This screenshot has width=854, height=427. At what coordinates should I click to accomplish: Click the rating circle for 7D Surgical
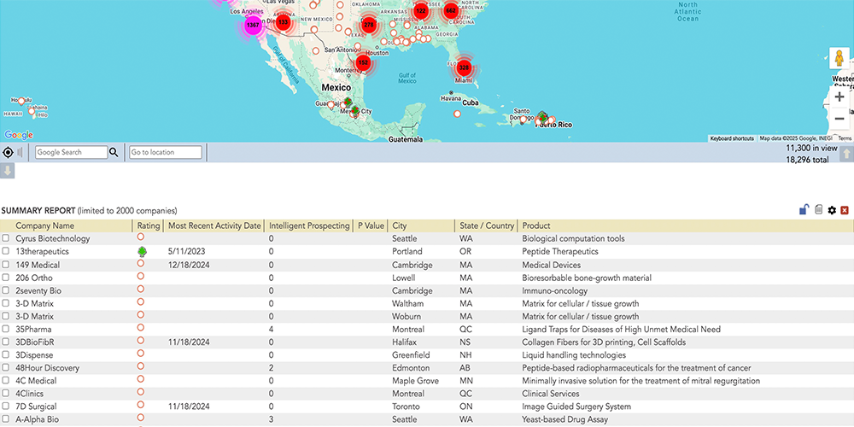point(141,405)
